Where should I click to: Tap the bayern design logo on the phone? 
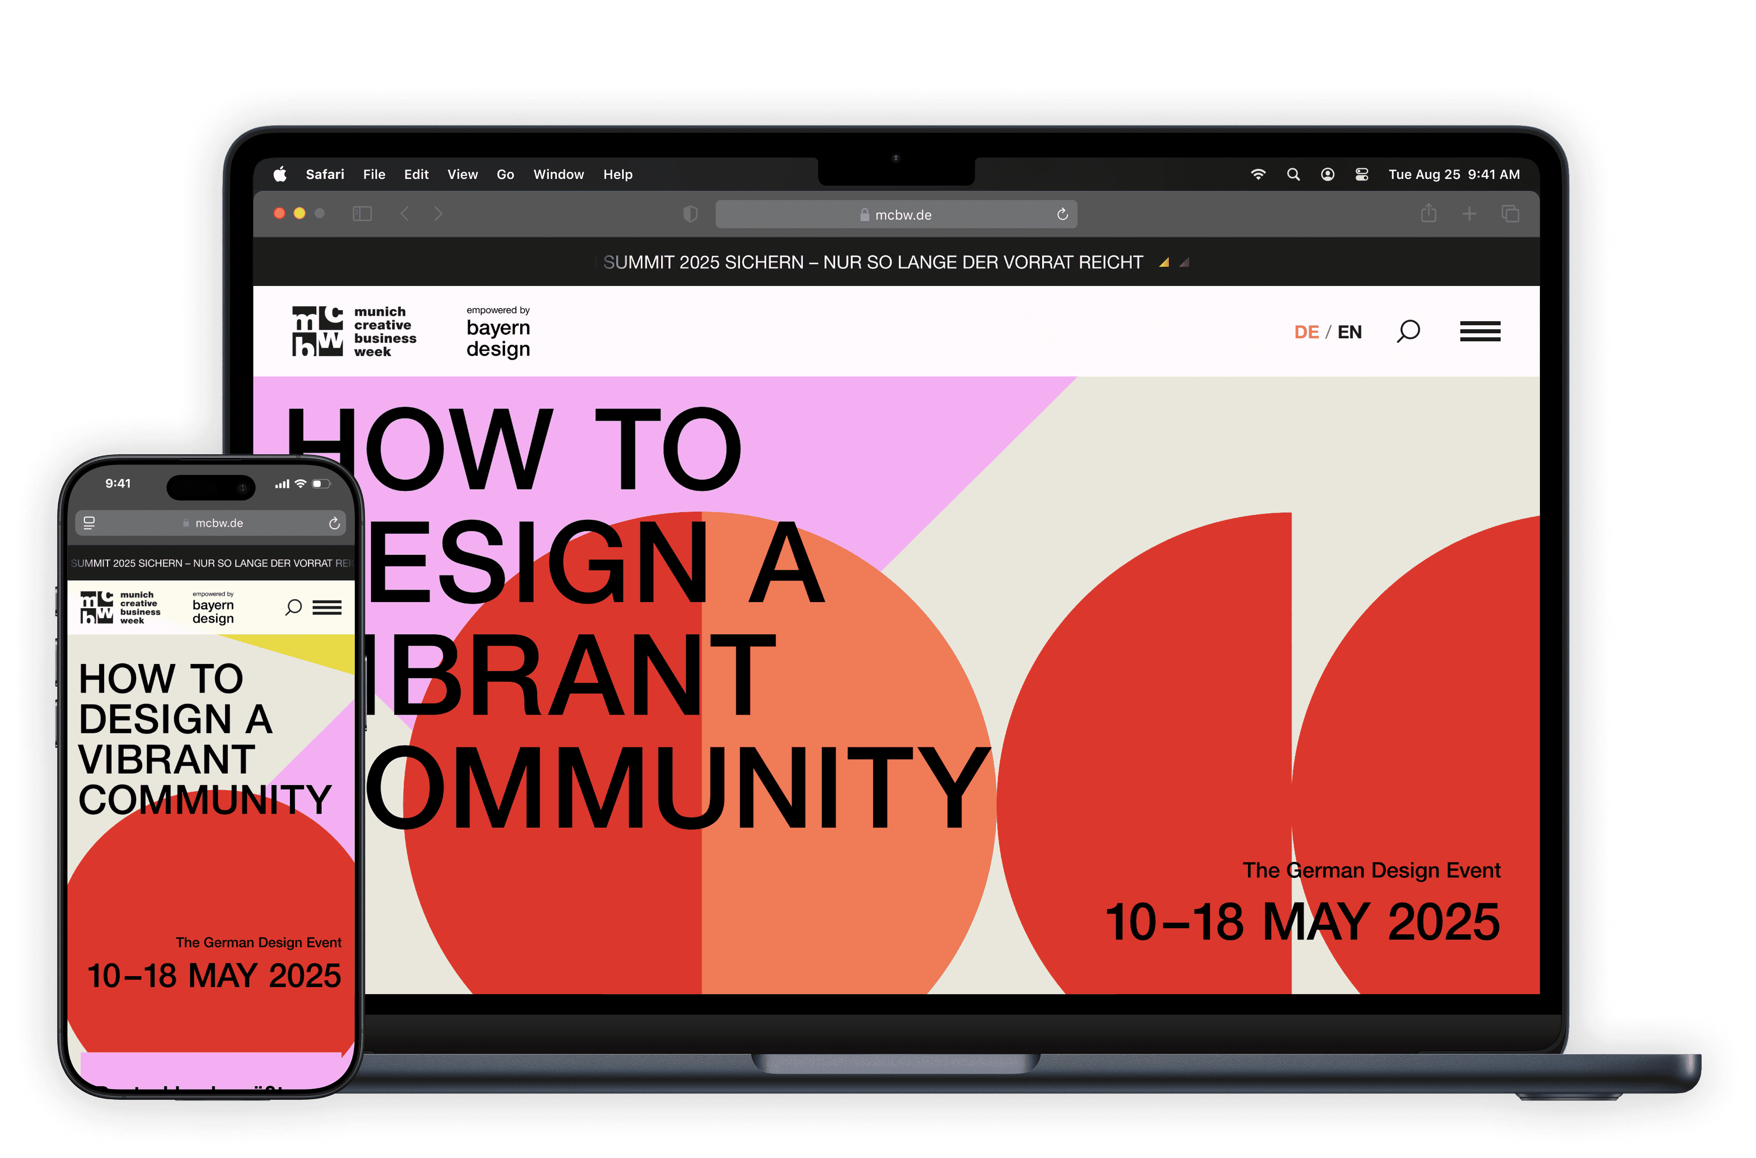213,608
